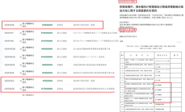Click the amount ¥4900000
Viewport: 185px width, 112px height.
47,25
